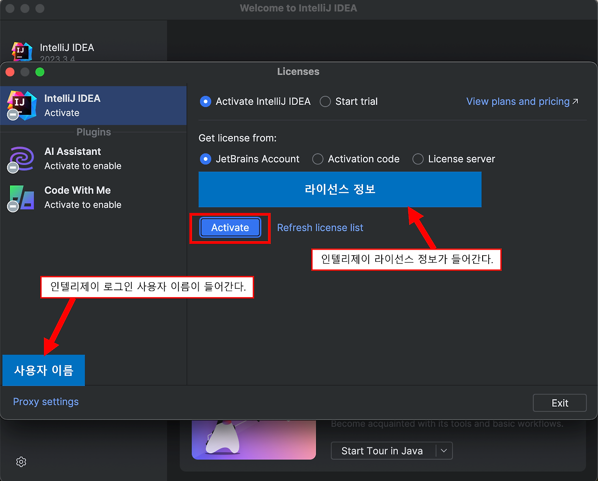
Task: Open View plans and pricing link
Action: coord(519,101)
